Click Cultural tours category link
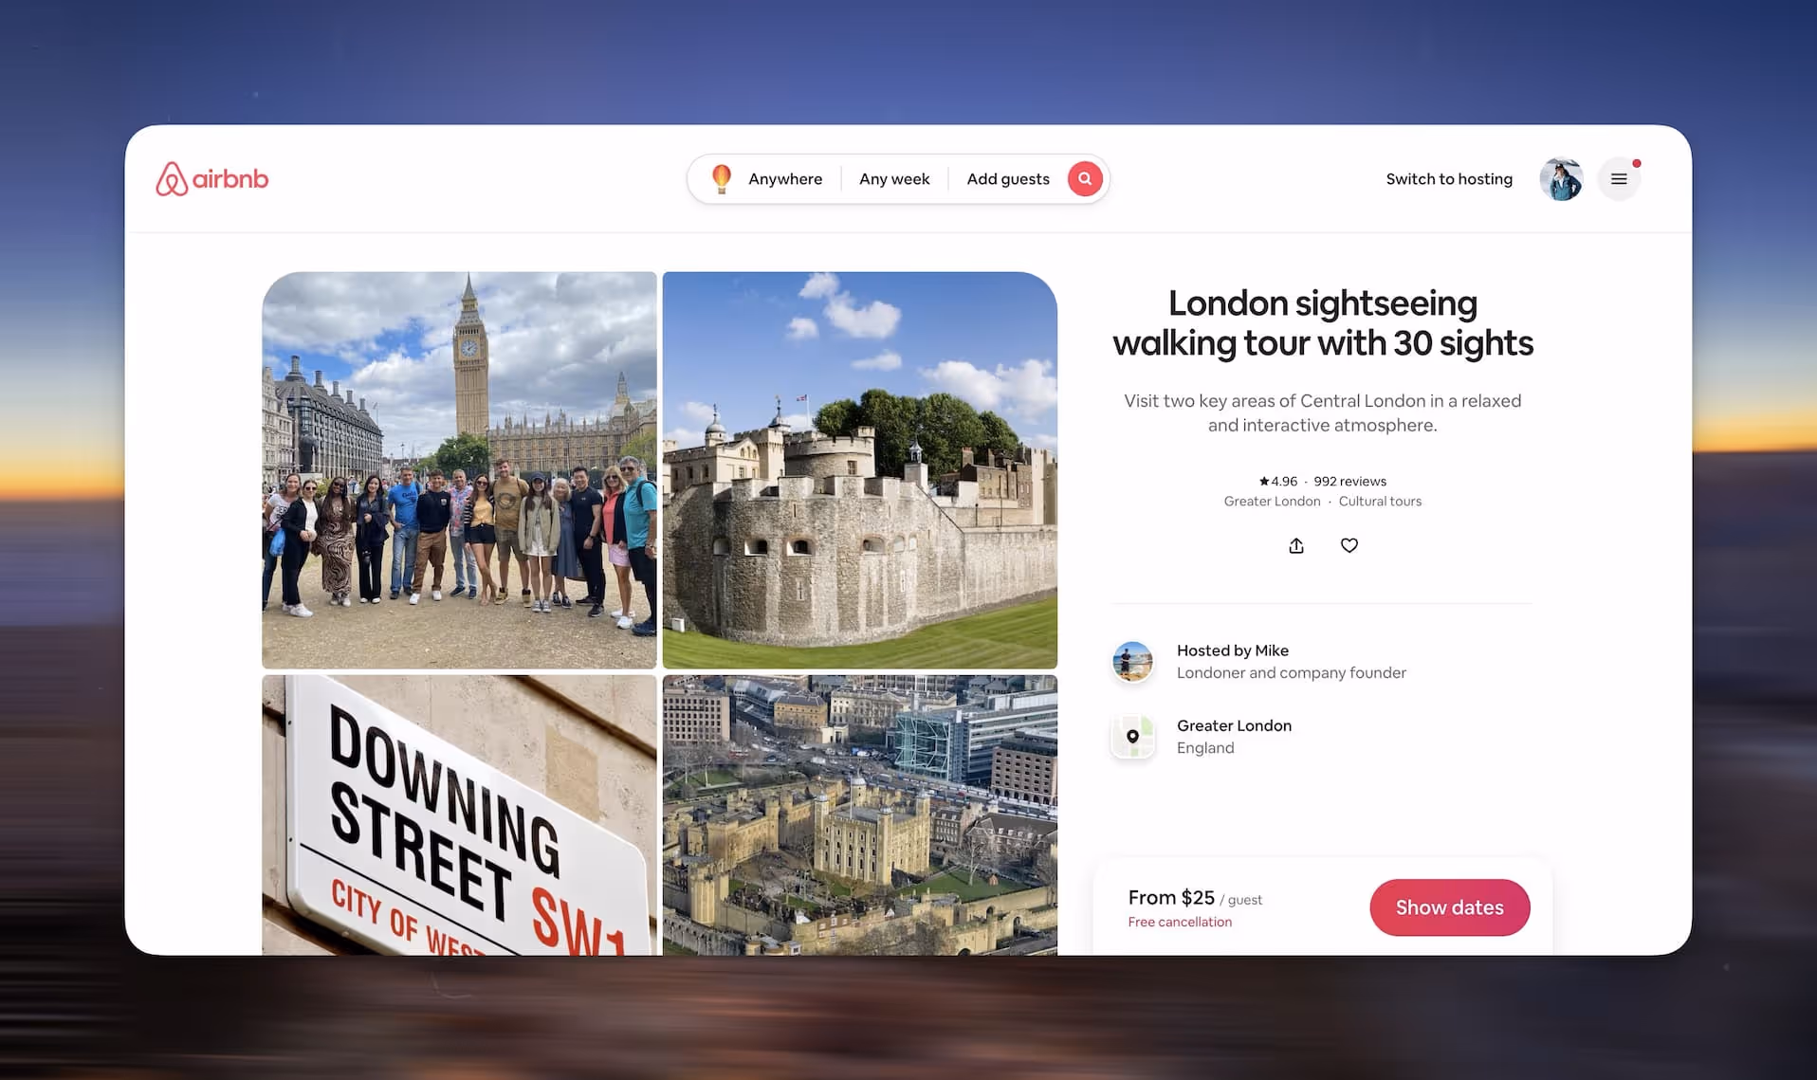 point(1380,501)
